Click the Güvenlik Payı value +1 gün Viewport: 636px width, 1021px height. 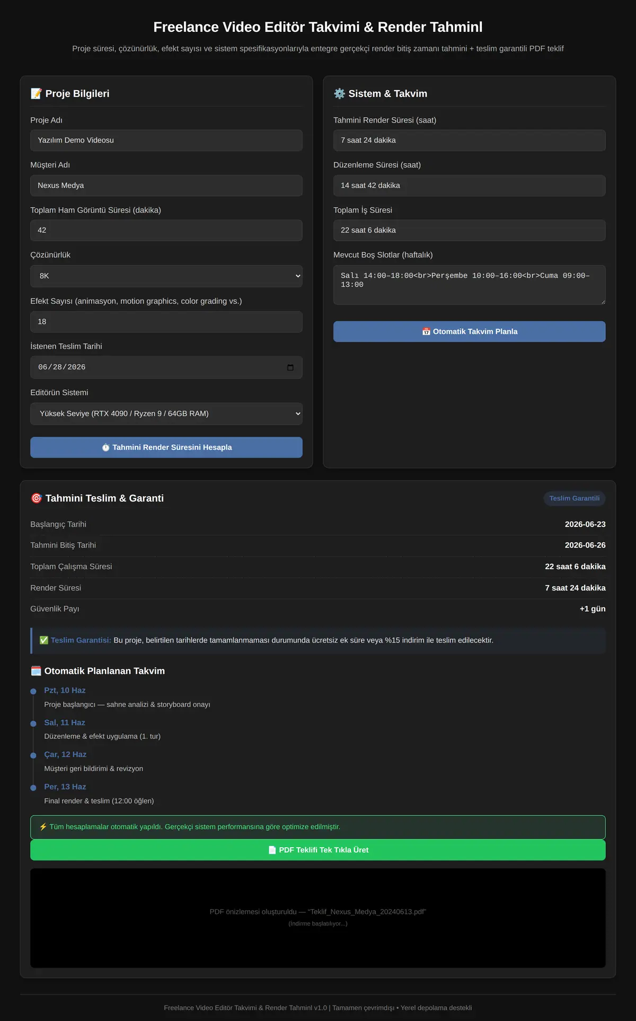click(593, 609)
